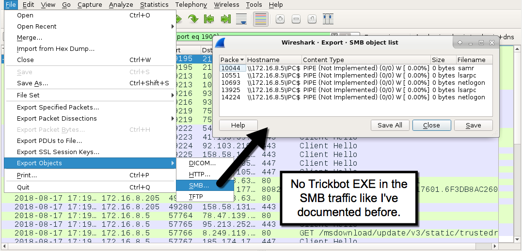Choose Save As... in File menu

click(90, 83)
